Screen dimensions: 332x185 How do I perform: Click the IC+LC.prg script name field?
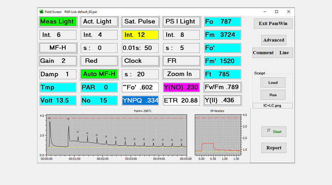272,105
